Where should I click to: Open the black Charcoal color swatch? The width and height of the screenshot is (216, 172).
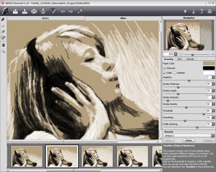pyautogui.click(x=209, y=68)
